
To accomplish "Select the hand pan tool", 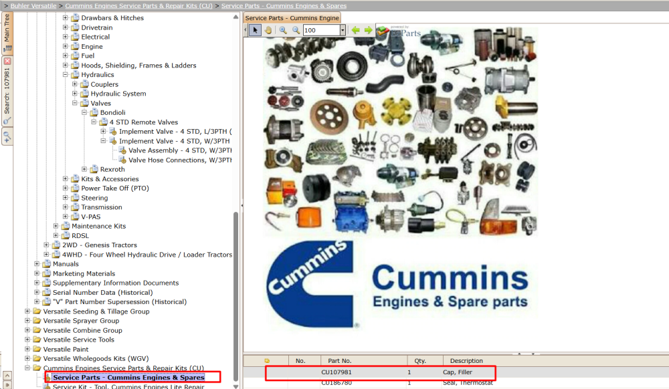I will click(268, 30).
